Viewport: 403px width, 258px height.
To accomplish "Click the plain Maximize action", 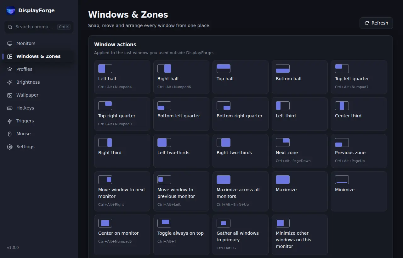I will pyautogui.click(x=300, y=191).
